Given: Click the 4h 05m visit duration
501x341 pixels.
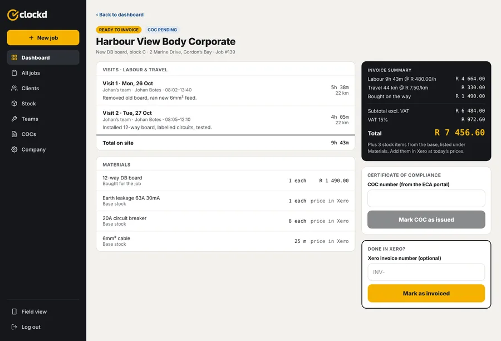Looking at the screenshot, I should tap(340, 117).
